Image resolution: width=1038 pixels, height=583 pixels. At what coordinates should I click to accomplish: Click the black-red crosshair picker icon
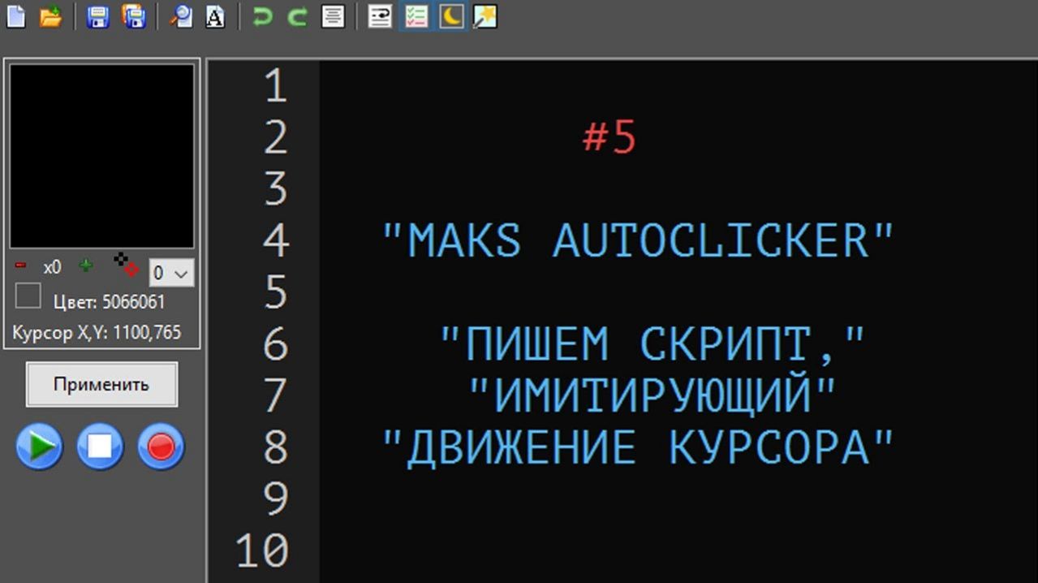click(127, 265)
